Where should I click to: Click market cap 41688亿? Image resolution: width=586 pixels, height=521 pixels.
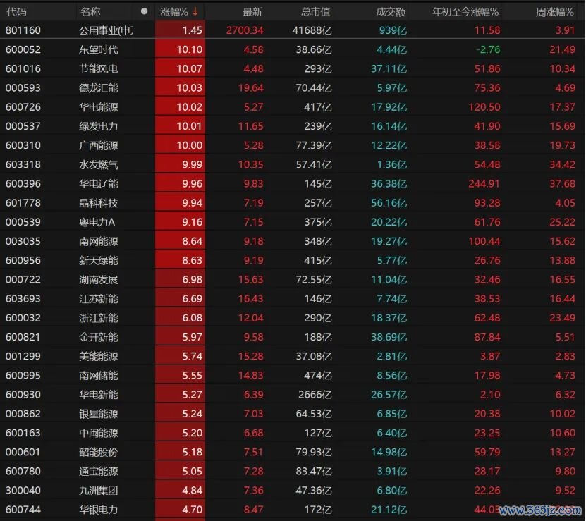[312, 30]
